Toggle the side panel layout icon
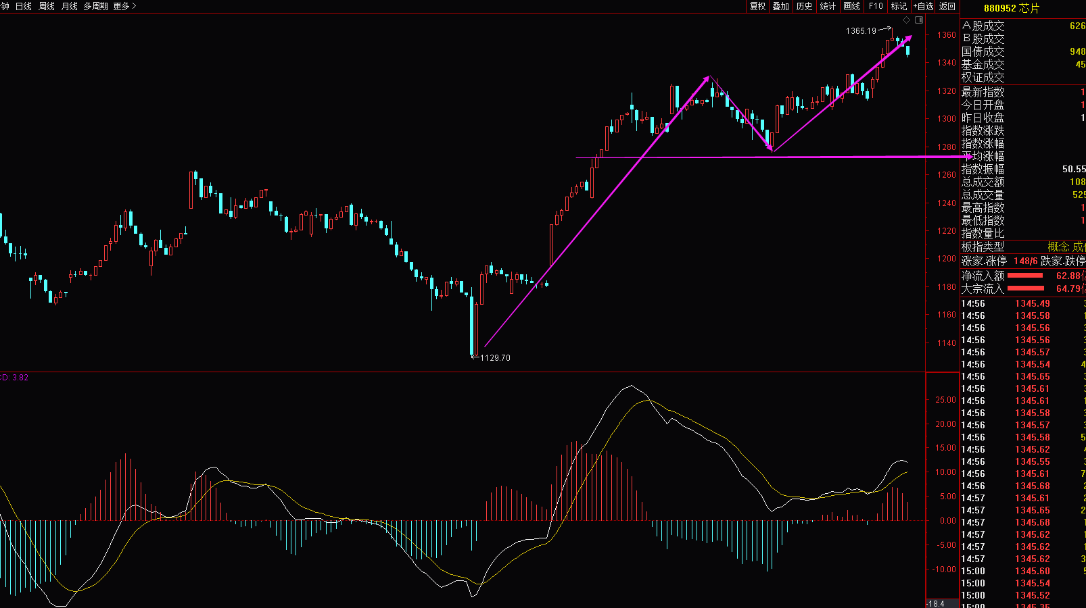This screenshot has width=1086, height=608. [x=919, y=20]
